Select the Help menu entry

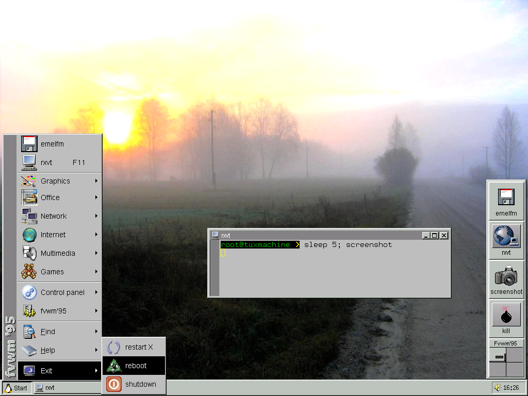[x=59, y=350]
